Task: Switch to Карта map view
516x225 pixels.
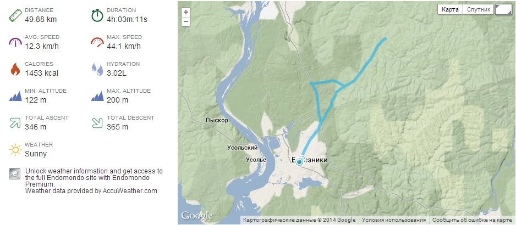Action: coord(450,9)
